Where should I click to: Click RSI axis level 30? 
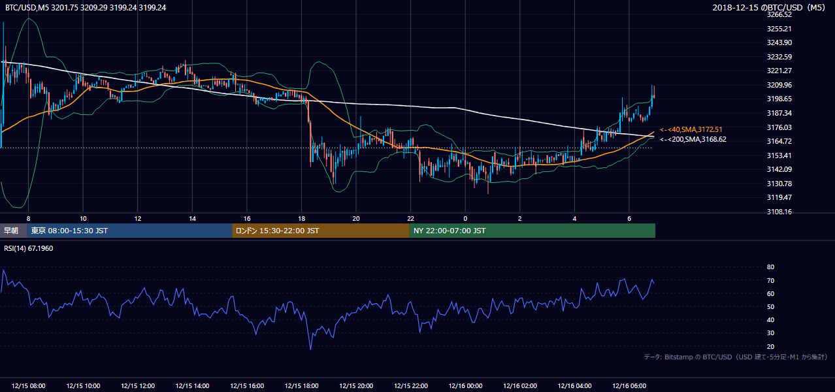click(770, 333)
